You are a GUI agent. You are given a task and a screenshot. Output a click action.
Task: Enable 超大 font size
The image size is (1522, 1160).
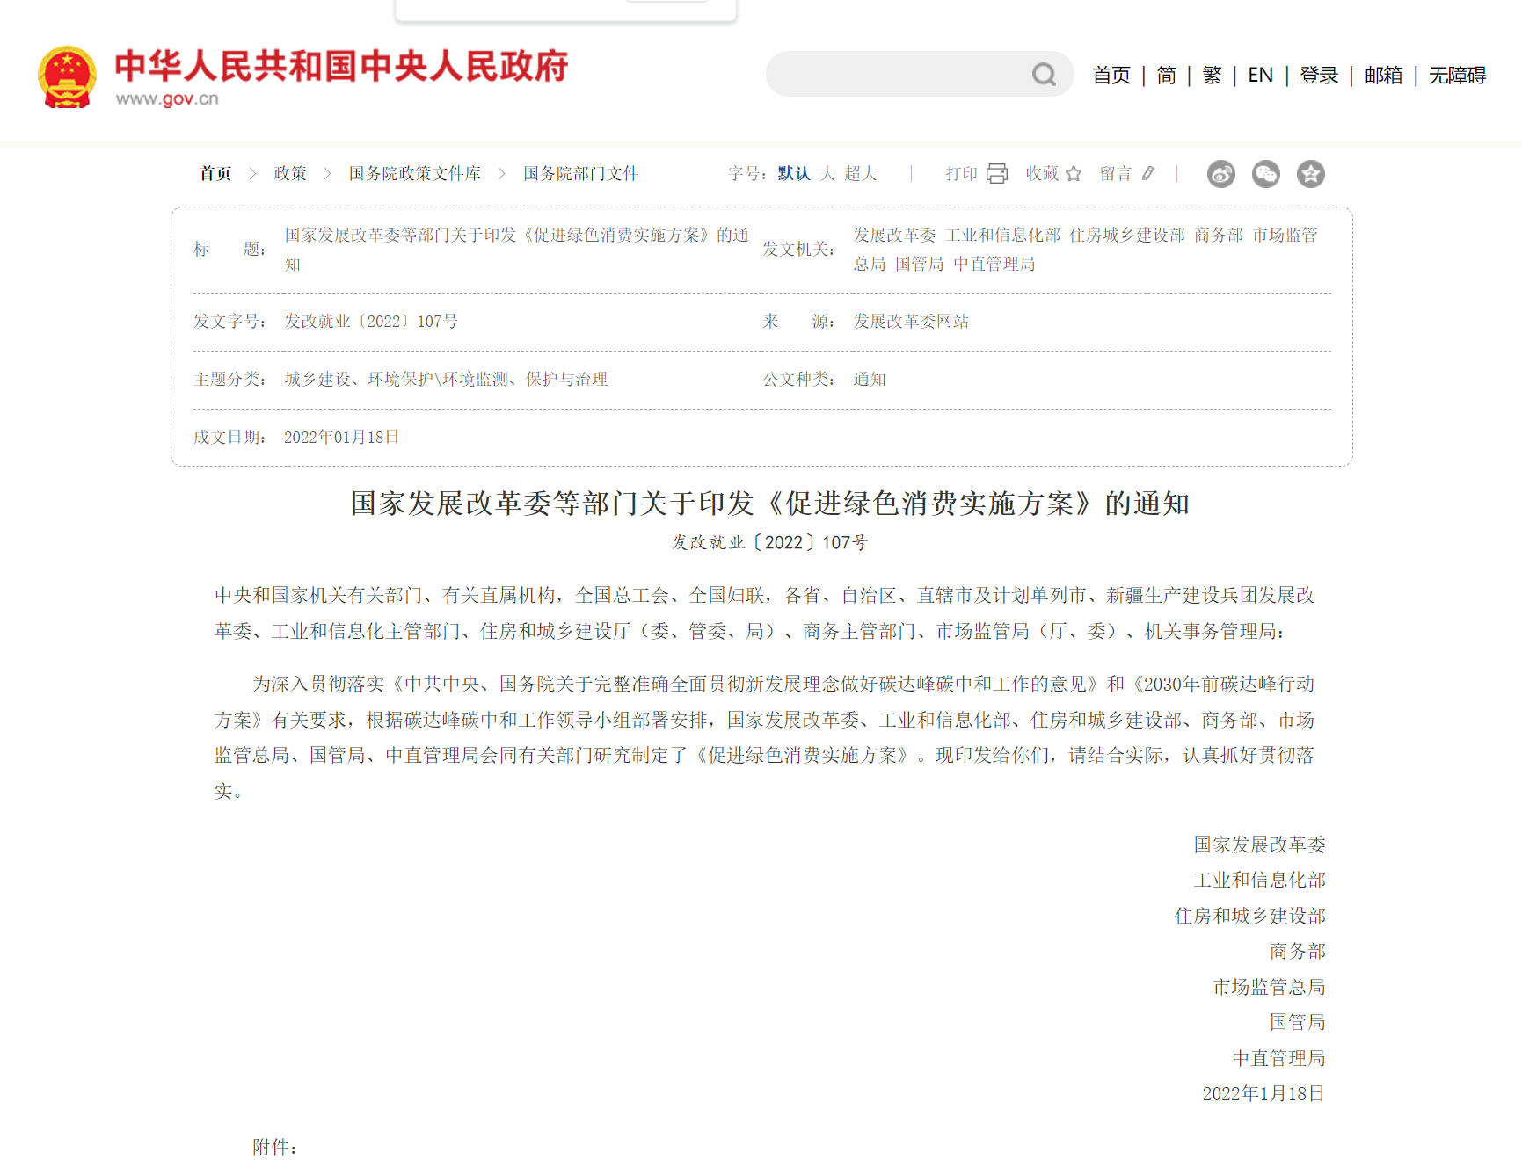coord(859,173)
